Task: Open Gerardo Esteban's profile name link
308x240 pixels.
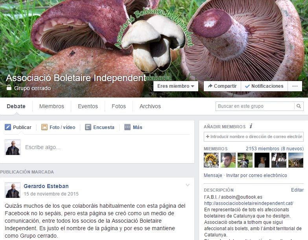Action: (46, 186)
